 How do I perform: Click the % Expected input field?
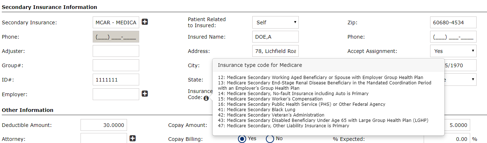coord(447,139)
